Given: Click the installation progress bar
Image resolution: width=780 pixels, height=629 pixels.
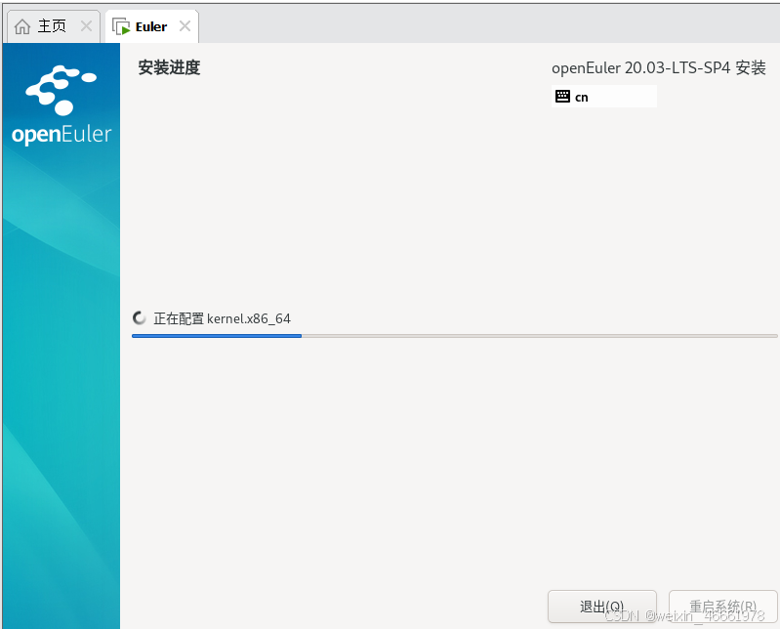Looking at the screenshot, I should pyautogui.click(x=454, y=336).
